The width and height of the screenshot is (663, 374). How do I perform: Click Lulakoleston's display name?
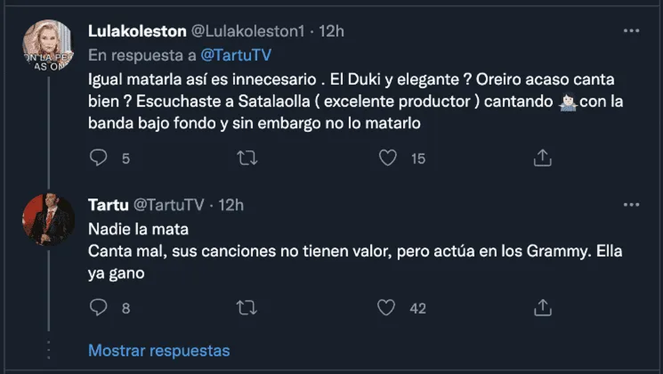click(137, 31)
